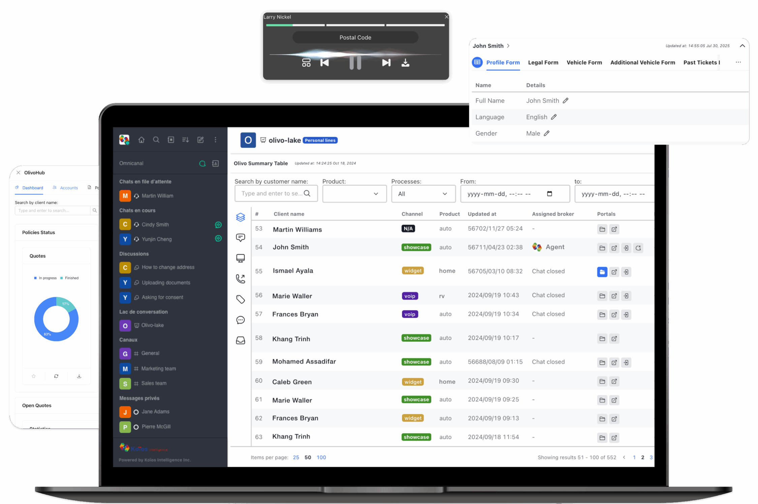Go to page 1 of results
Image resolution: width=758 pixels, height=504 pixels.
[x=634, y=457]
